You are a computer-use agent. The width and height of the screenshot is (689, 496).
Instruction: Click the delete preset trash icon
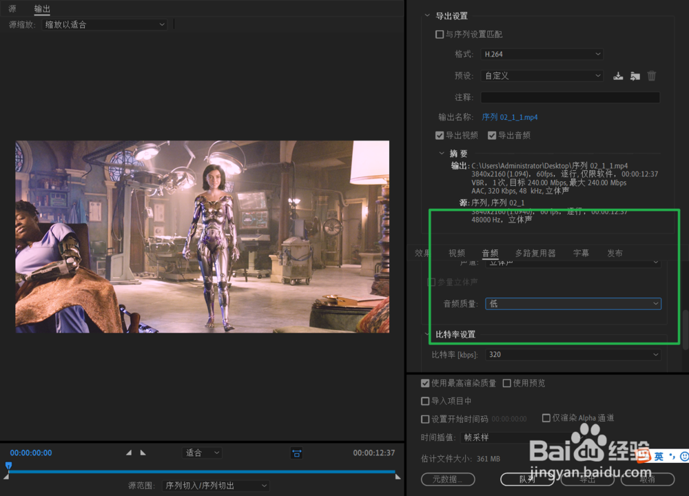coord(652,76)
